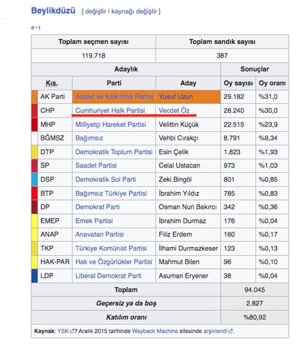Click the 'kaynağı değiştir' link
Image resolution: width=297 pixels, height=351 pixels.
134,11
